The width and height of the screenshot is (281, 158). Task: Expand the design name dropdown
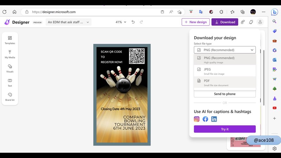(68, 22)
